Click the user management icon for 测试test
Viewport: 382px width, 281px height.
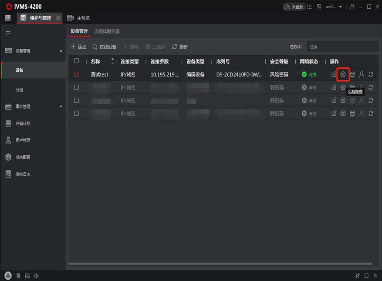[362, 74]
